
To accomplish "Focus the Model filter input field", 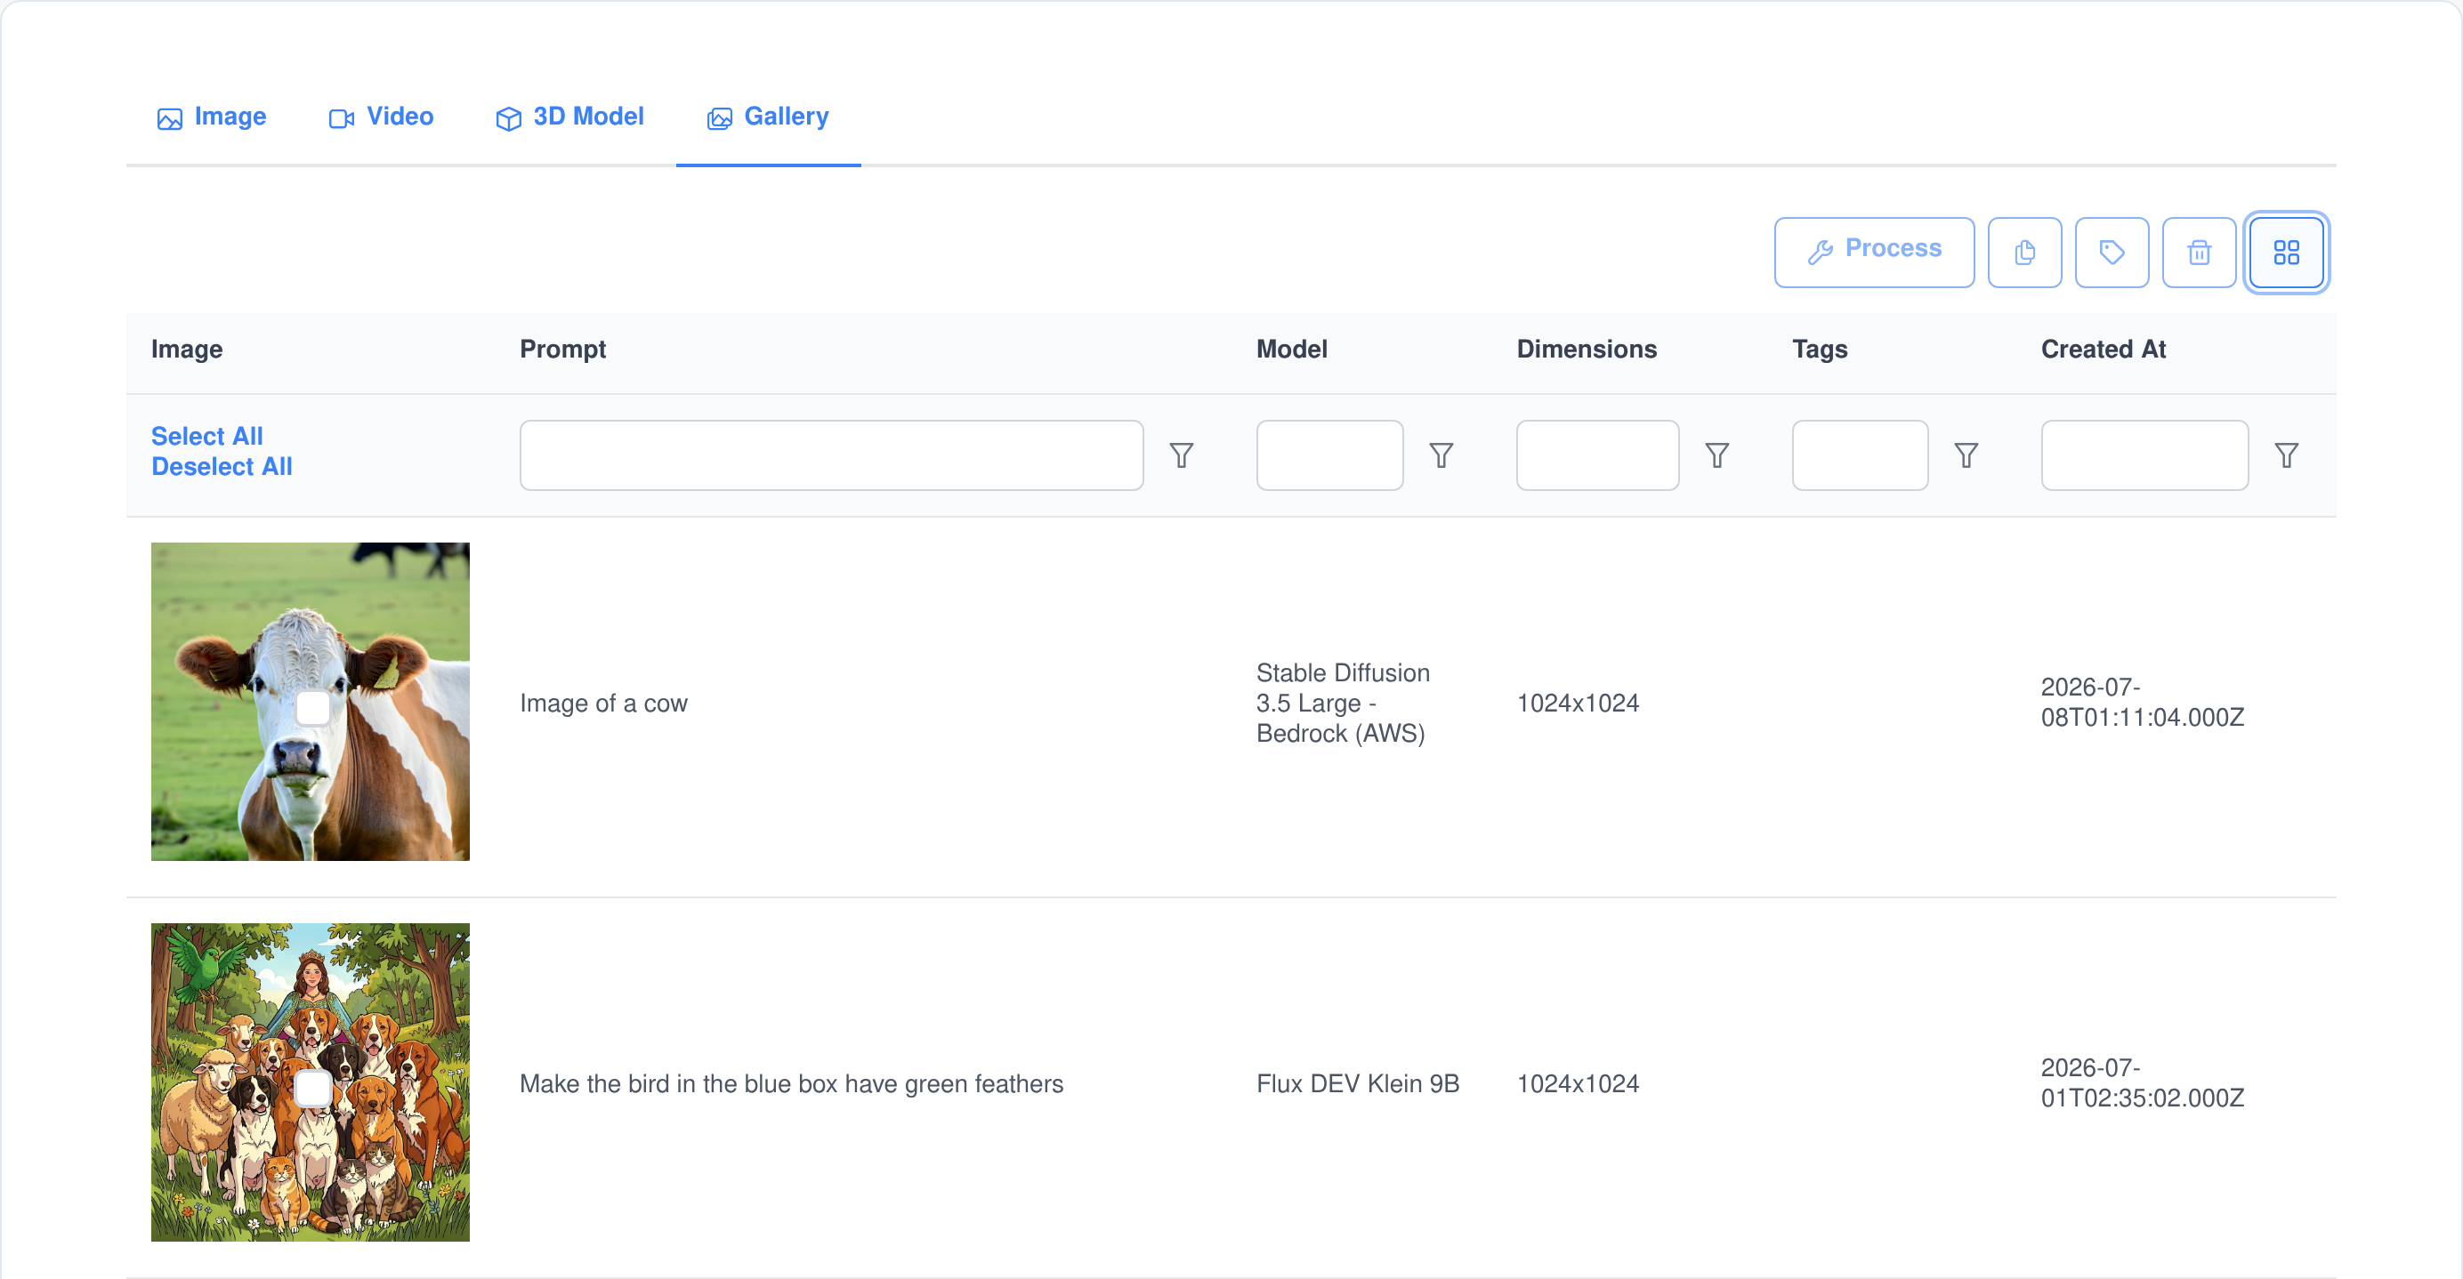I will tap(1329, 455).
